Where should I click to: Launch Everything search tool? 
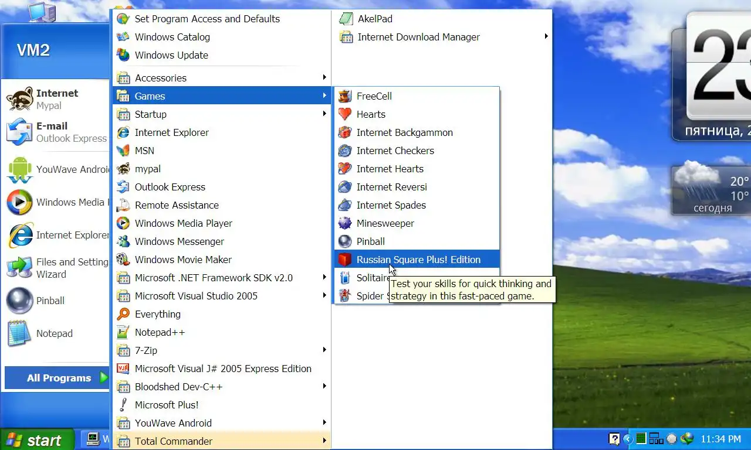[x=222, y=314]
